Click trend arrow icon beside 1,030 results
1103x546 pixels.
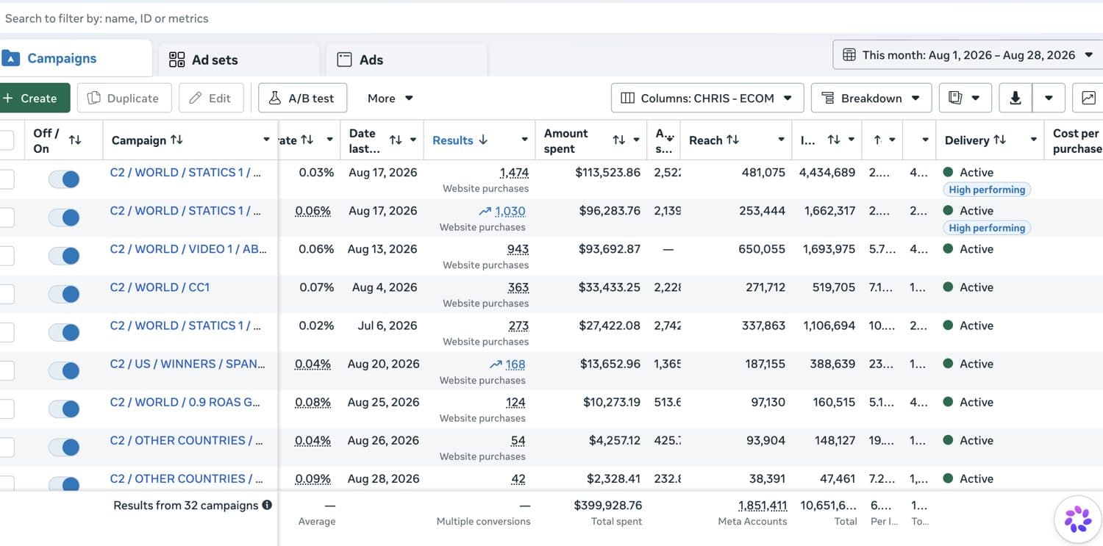pyautogui.click(x=485, y=211)
